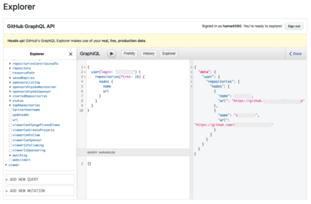Click the GitHub GraphQL API heading

point(31,27)
